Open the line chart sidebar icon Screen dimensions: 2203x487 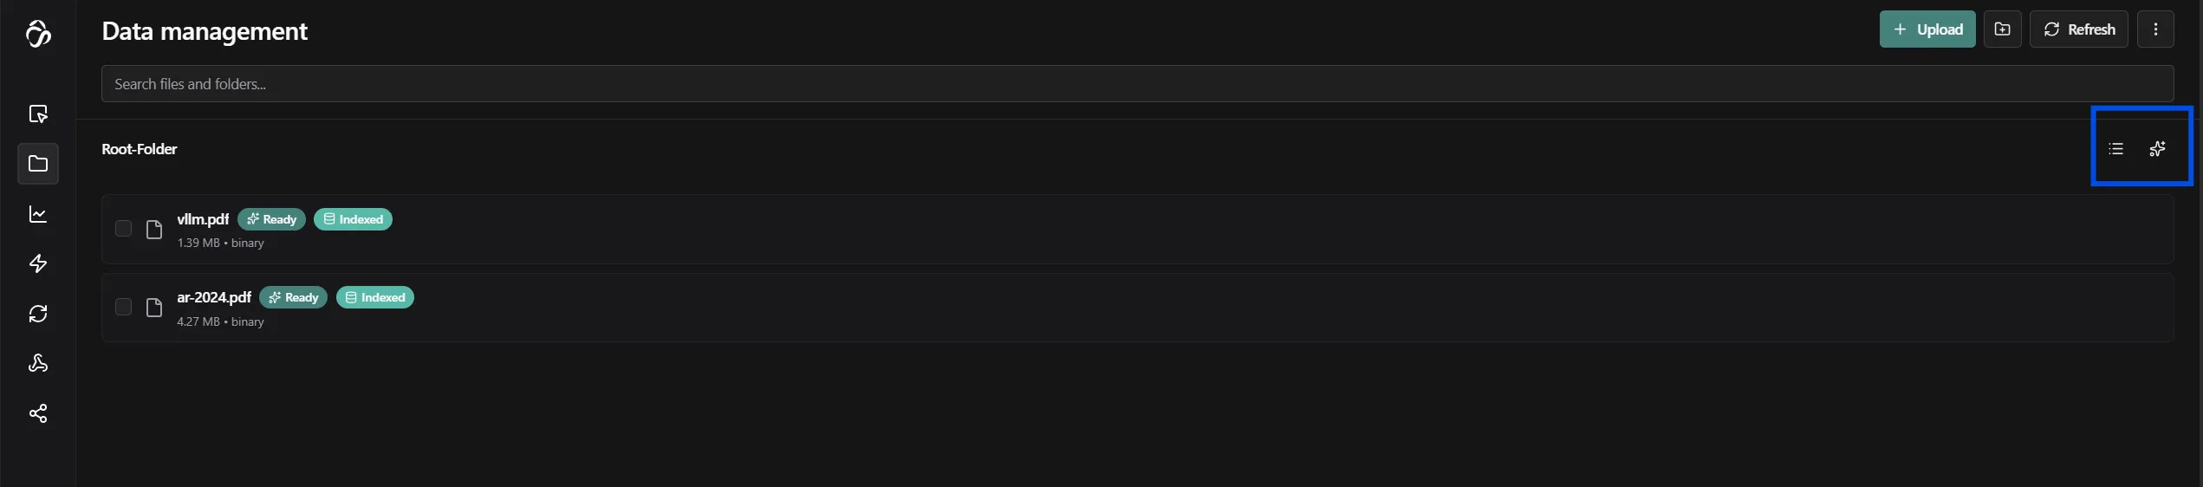coord(38,214)
